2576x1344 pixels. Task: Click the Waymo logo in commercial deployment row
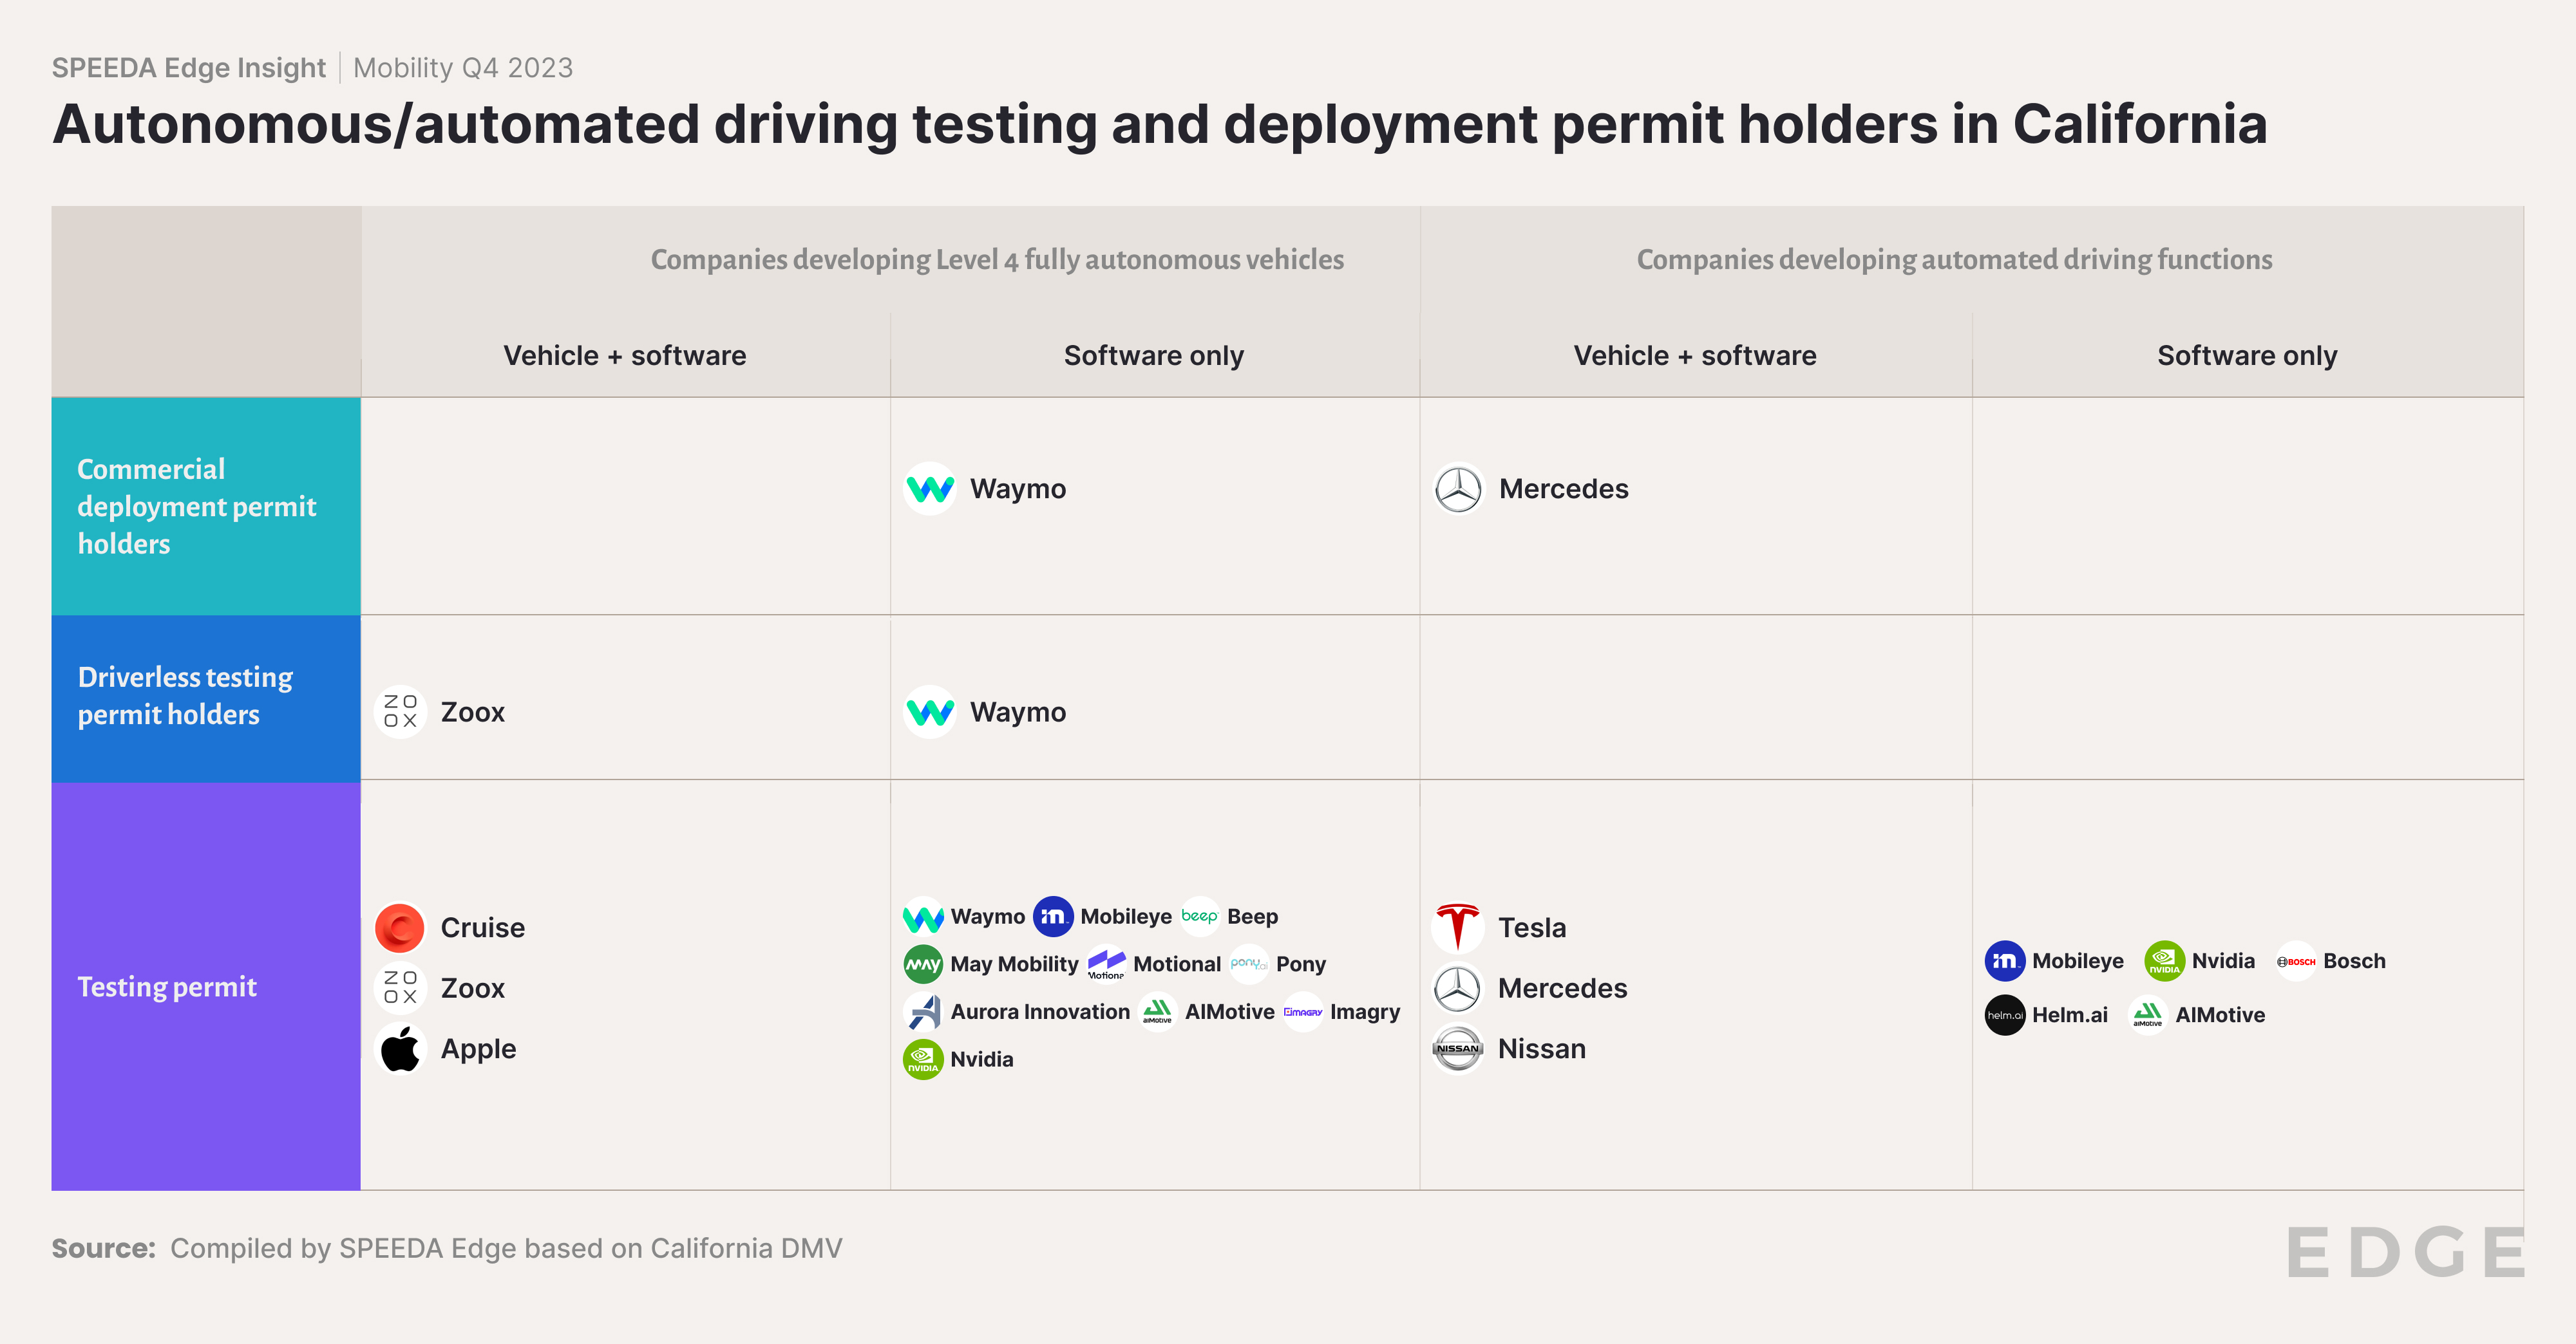coord(930,489)
